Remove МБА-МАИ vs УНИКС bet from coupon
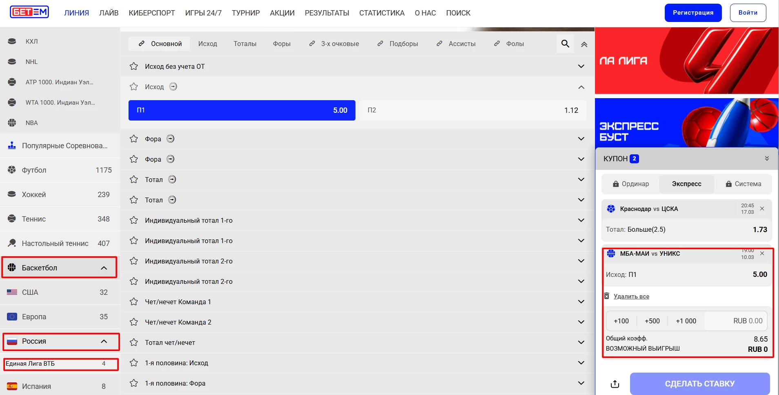This screenshot has width=779, height=395. click(762, 253)
